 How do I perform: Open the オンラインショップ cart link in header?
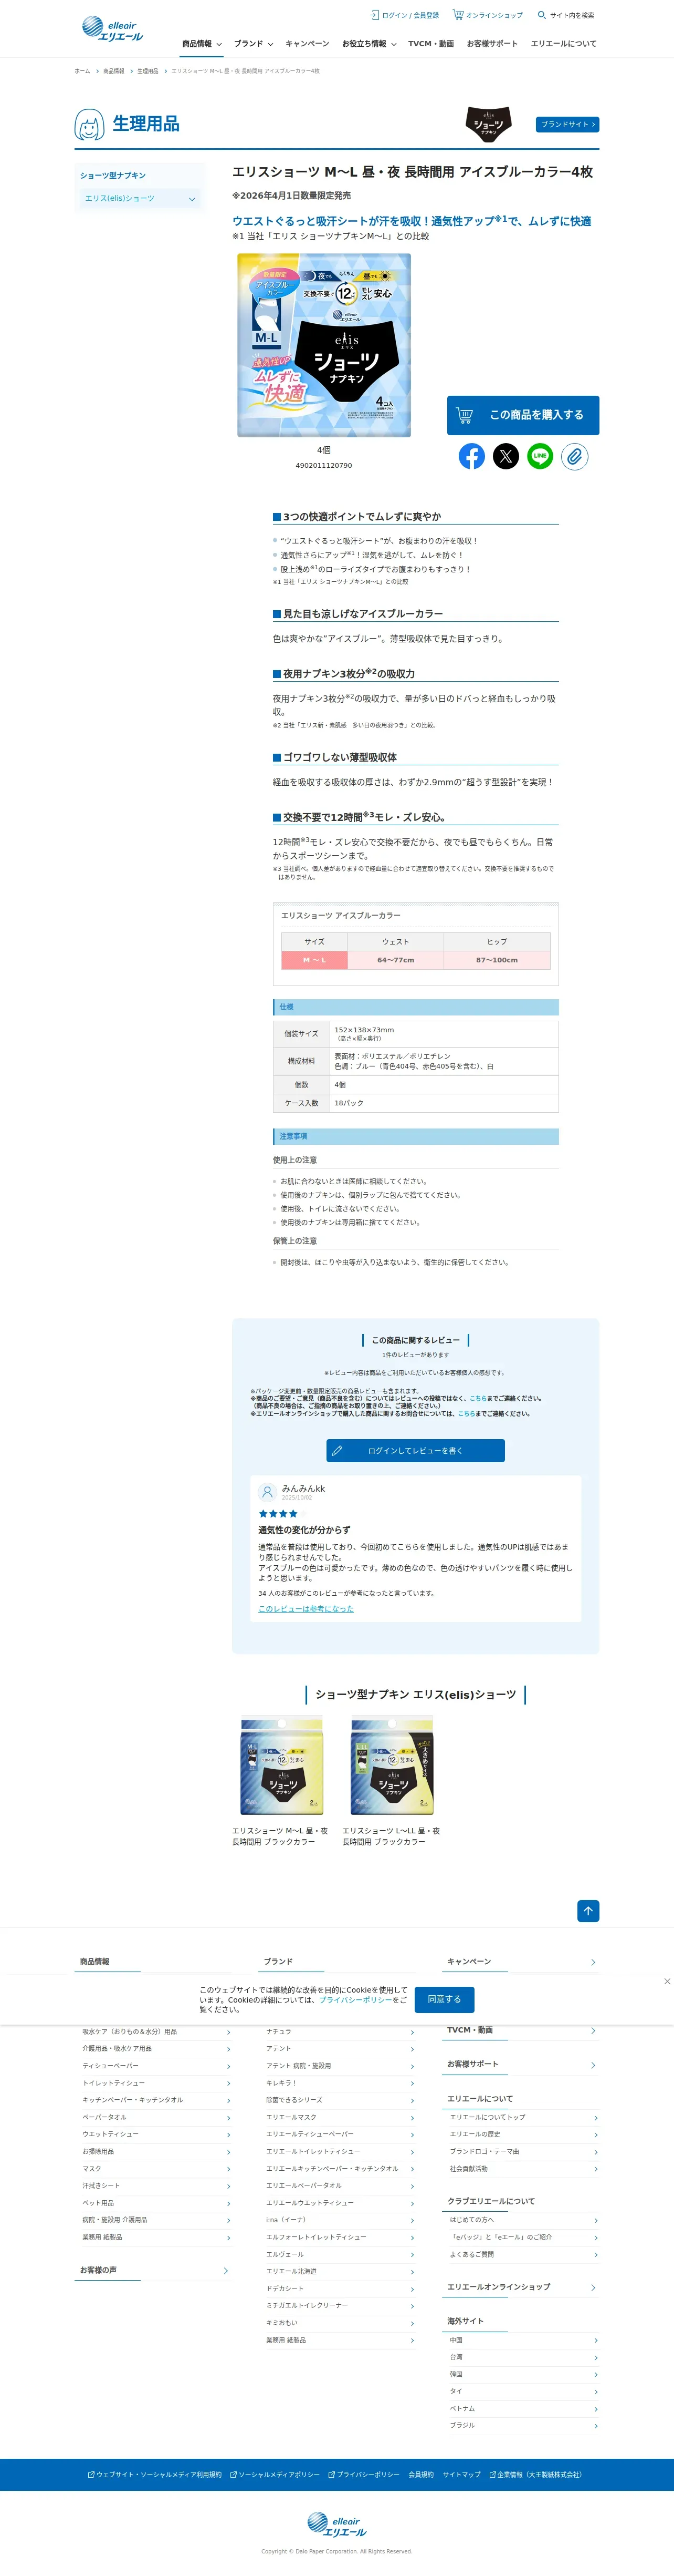pos(487,15)
